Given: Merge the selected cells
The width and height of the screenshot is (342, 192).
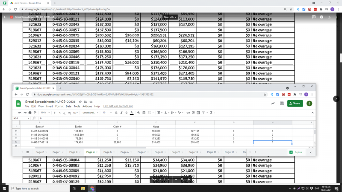Looking at the screenshot, I should tap(149, 113).
